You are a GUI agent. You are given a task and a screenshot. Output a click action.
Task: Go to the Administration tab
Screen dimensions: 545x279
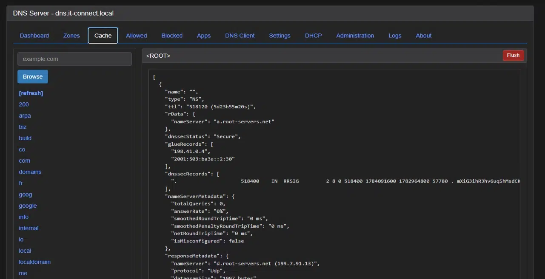(x=355, y=36)
